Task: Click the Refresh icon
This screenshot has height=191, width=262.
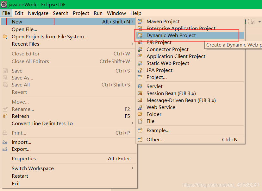Action: (5, 116)
